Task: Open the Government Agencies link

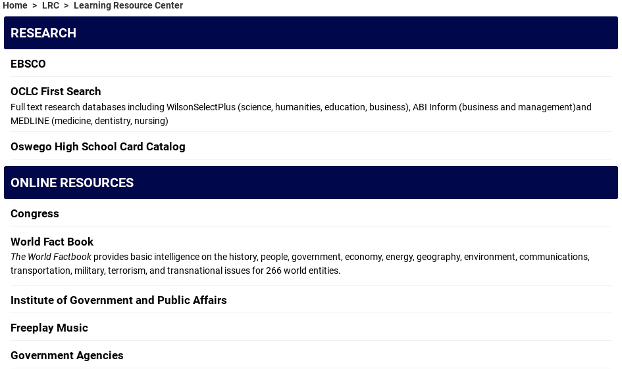Action: (67, 355)
